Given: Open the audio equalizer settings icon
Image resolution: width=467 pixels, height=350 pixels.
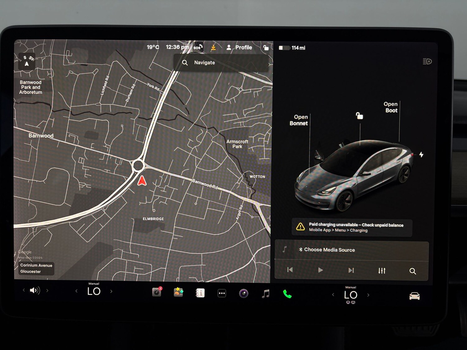Looking at the screenshot, I should 382,271.
